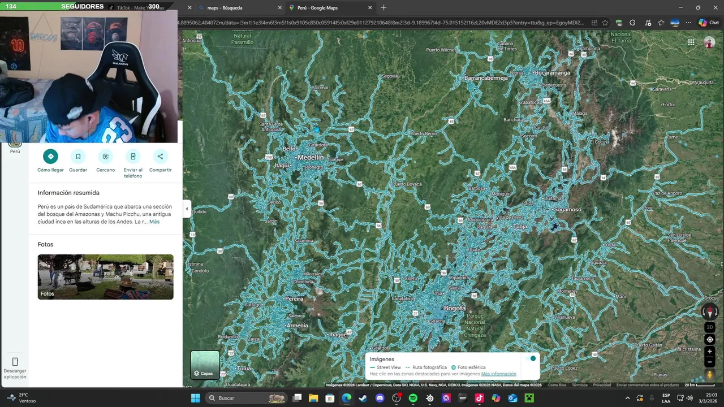
Task: Click the browser address bar URL
Action: coord(382,23)
